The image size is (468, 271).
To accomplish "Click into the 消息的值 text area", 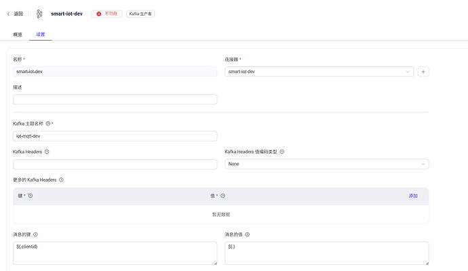I will point(326,253).
